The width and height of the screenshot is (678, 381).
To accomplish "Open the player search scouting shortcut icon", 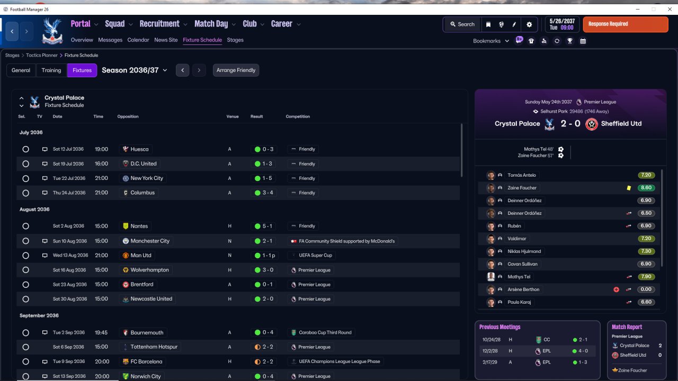I will (544, 41).
